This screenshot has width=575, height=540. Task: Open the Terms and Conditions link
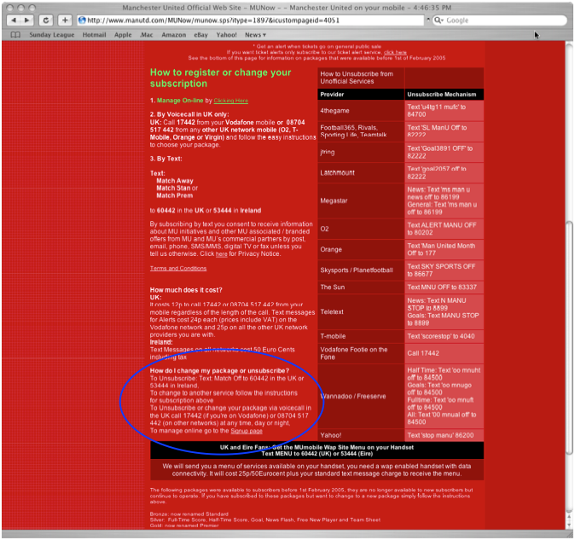(178, 269)
